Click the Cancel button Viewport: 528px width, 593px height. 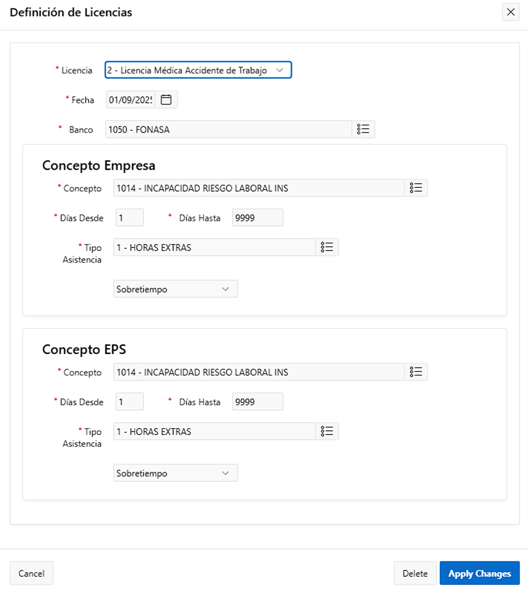[31, 573]
